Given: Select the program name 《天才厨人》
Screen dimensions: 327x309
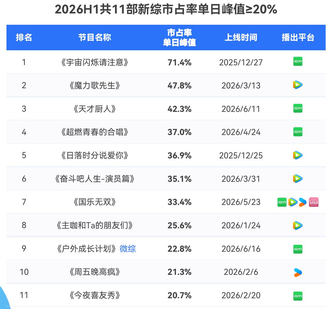Looking at the screenshot, I should (x=95, y=109).
